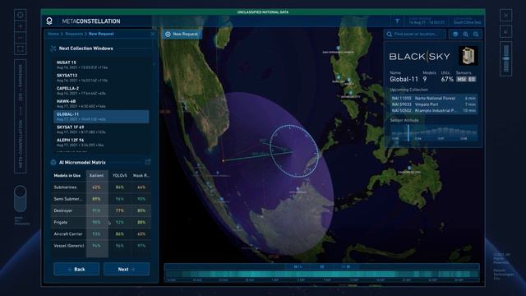Screen dimensions: 526x296
Task: Click the timeline pause control
Action: [321, 266]
